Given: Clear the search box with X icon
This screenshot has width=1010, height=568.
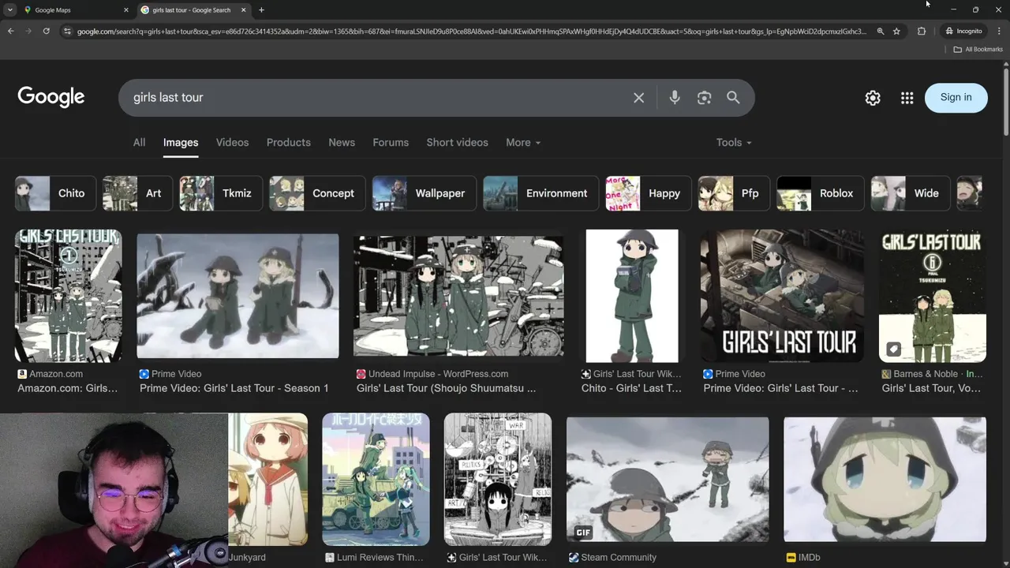Looking at the screenshot, I should 638,98.
